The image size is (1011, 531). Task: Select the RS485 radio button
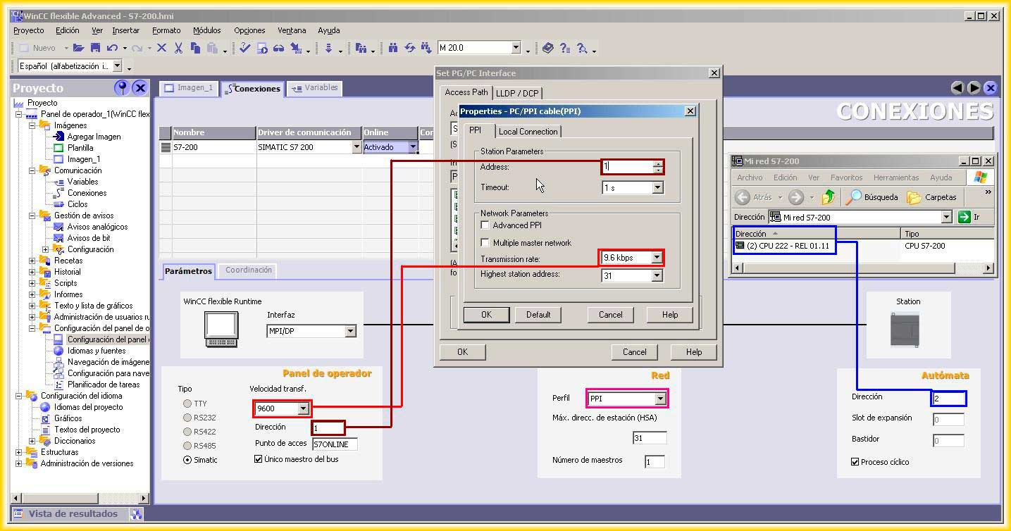point(187,446)
